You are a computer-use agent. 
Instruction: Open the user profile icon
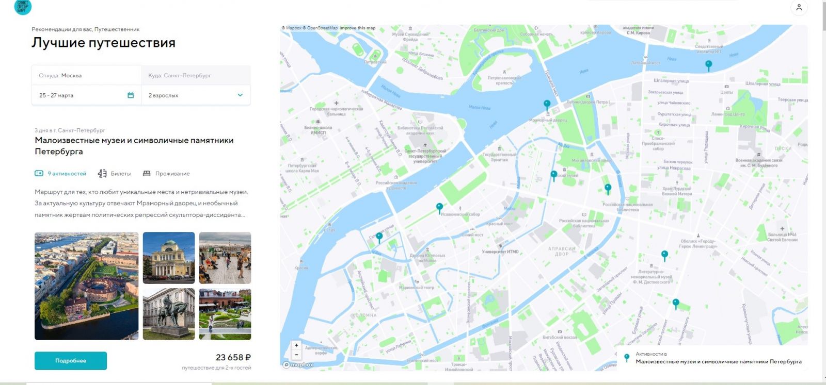click(x=799, y=7)
